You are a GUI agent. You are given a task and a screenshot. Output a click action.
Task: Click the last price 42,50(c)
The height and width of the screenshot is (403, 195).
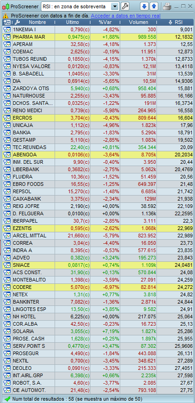pos(80,324)
